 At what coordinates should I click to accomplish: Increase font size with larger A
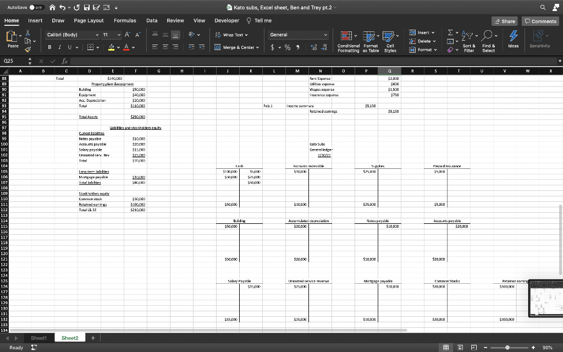point(127,35)
